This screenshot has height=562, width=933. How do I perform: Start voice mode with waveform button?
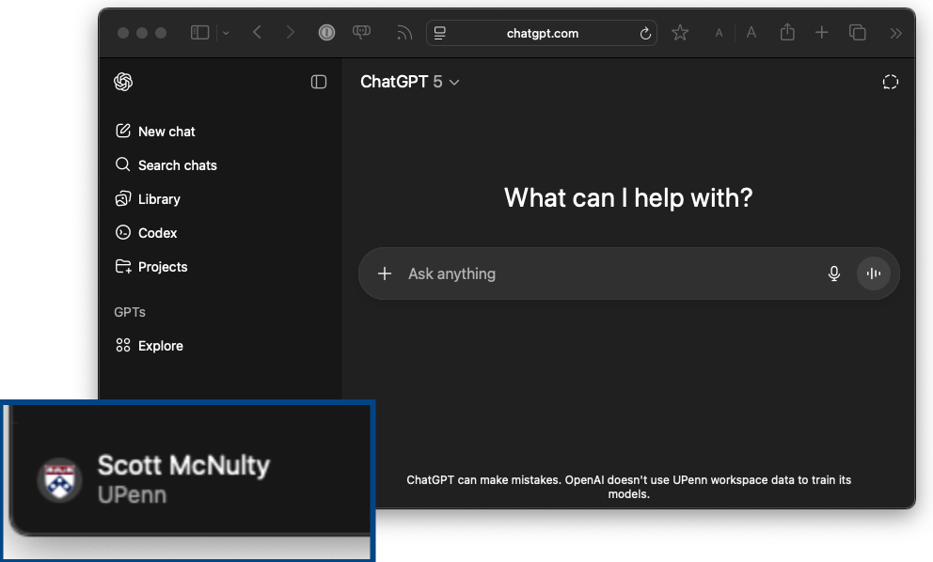(x=874, y=273)
